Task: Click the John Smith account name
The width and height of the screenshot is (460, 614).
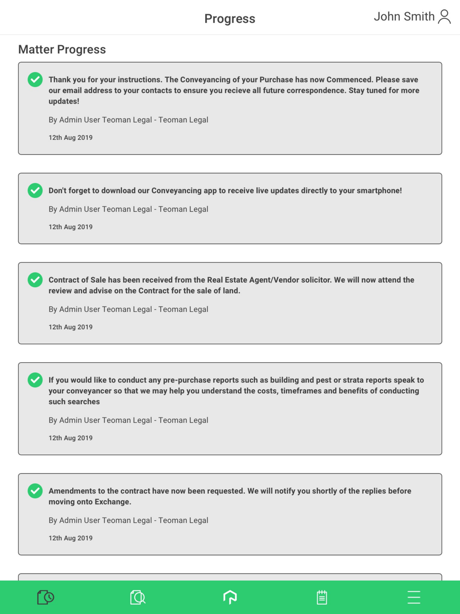Action: coord(404,17)
